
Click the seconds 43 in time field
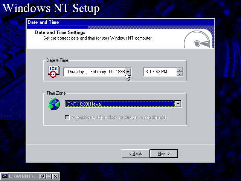(158, 72)
